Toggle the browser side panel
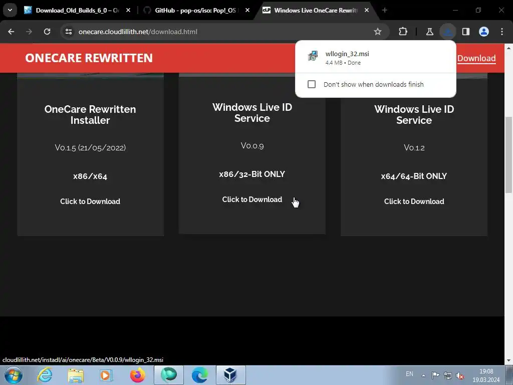Screen dimensions: 513x385 click(x=466, y=32)
